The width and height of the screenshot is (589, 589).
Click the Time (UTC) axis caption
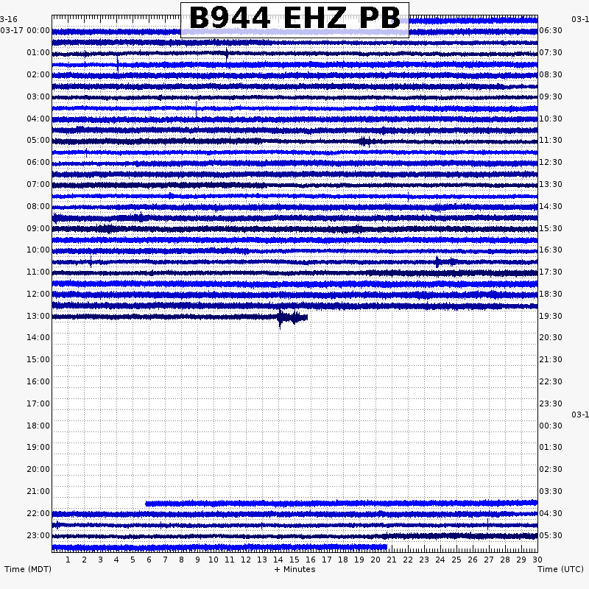pos(560,569)
